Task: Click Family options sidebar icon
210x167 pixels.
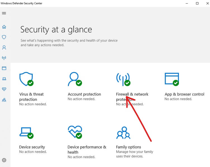Action: point(4,100)
